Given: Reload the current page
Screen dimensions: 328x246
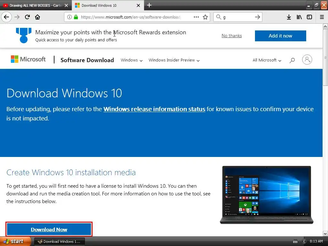Looking at the screenshot, I should pyautogui.click(x=27, y=17).
